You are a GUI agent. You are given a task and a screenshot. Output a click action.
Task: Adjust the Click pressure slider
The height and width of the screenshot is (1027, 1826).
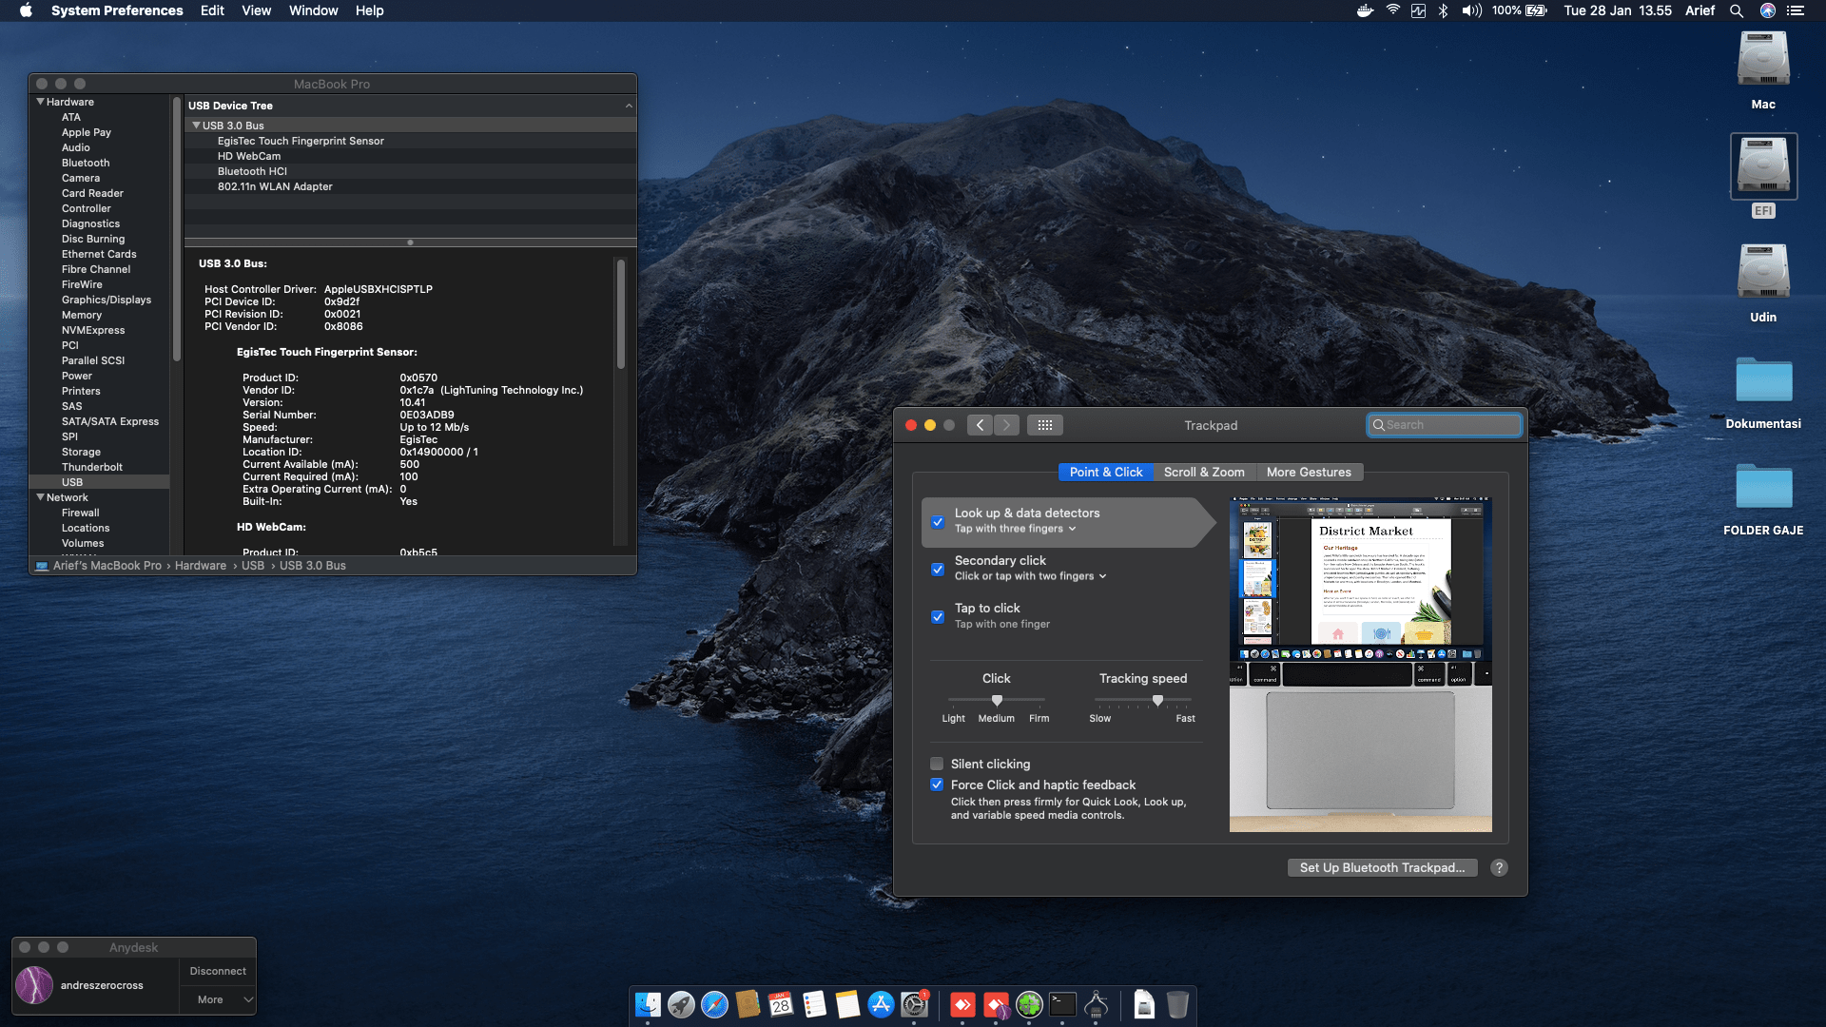pyautogui.click(x=997, y=700)
